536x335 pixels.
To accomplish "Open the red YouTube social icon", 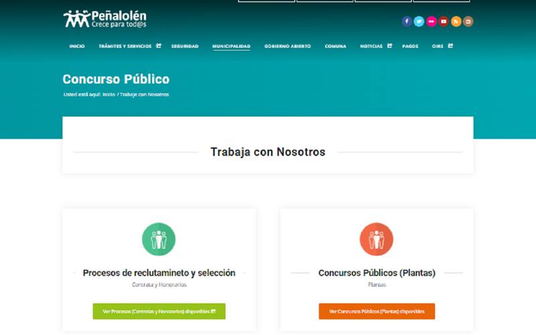I will tap(444, 21).
